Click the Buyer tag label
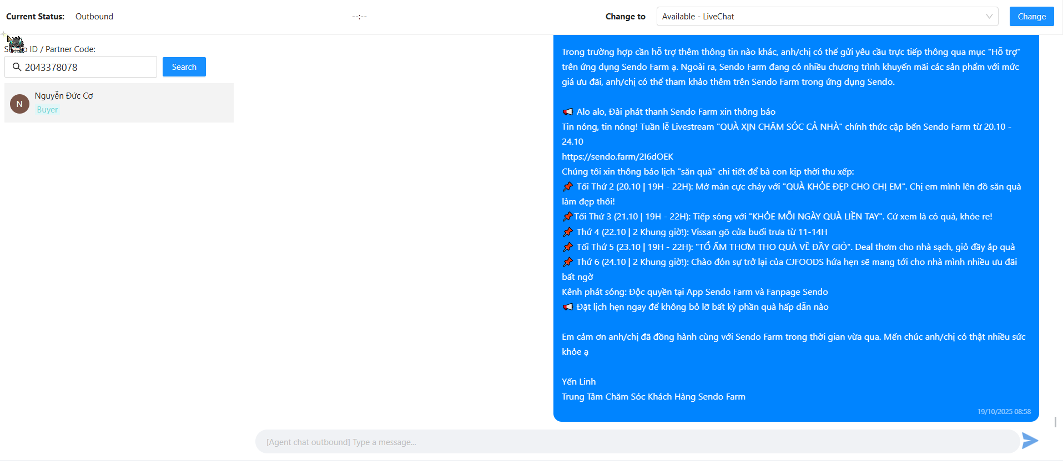This screenshot has height=465, width=1063. [x=47, y=110]
